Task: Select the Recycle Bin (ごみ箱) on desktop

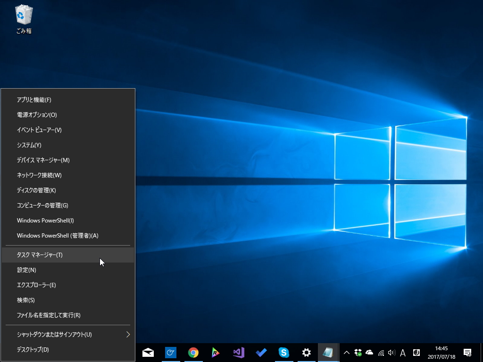Action: [23, 15]
